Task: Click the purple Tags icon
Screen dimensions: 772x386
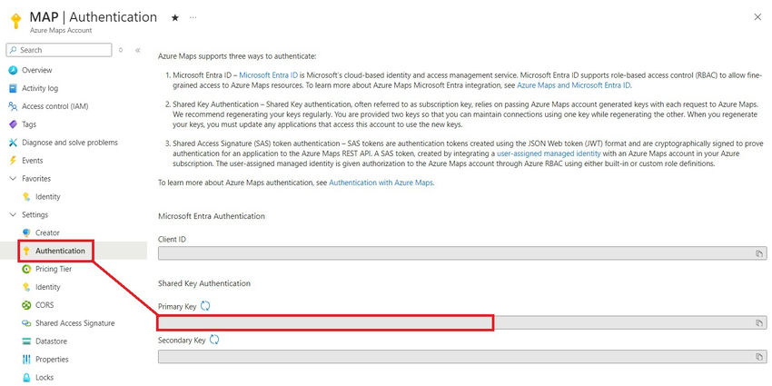Action: pyautogui.click(x=14, y=124)
